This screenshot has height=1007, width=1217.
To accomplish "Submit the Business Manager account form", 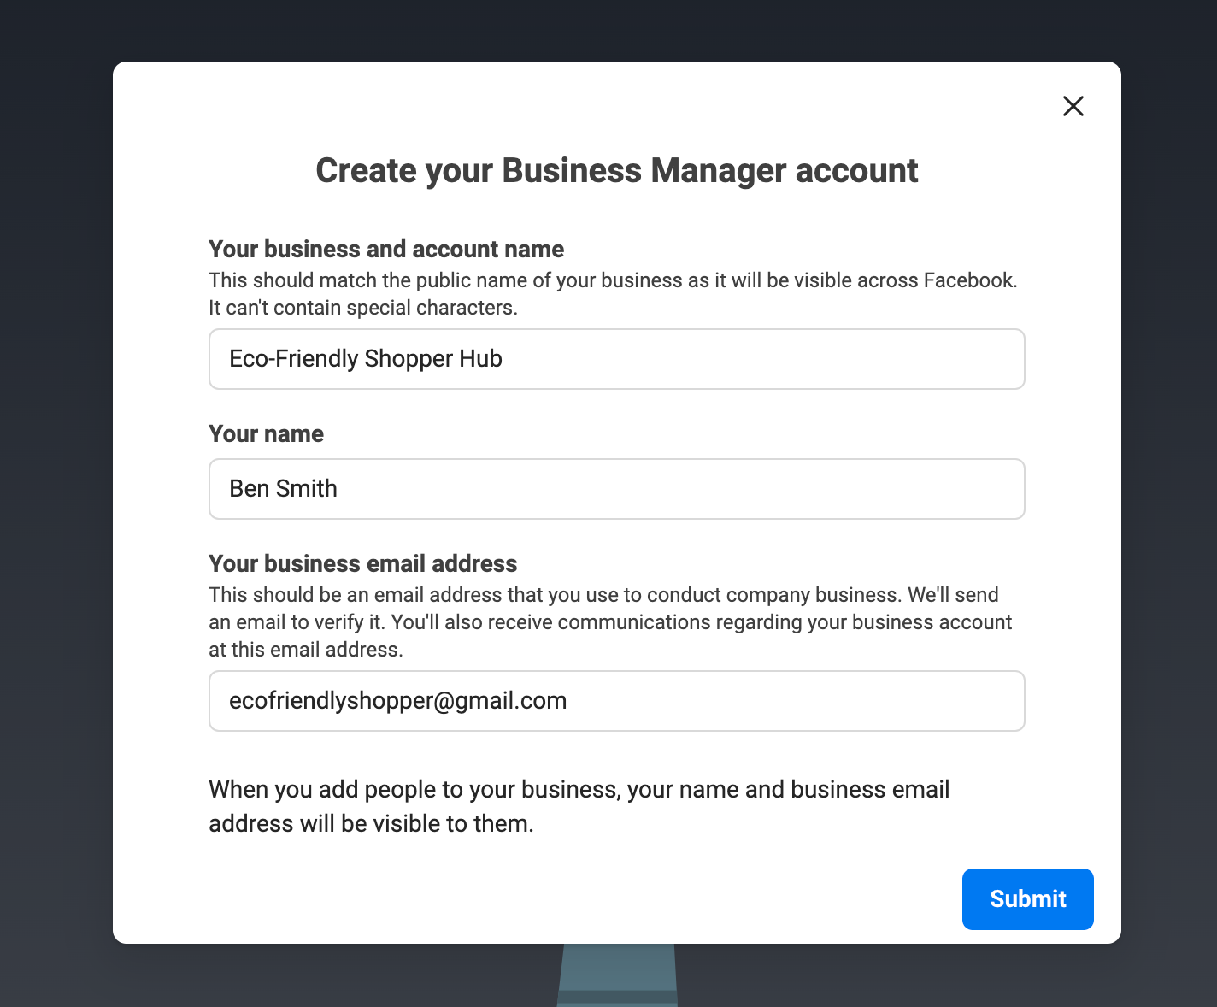I will coord(1027,898).
